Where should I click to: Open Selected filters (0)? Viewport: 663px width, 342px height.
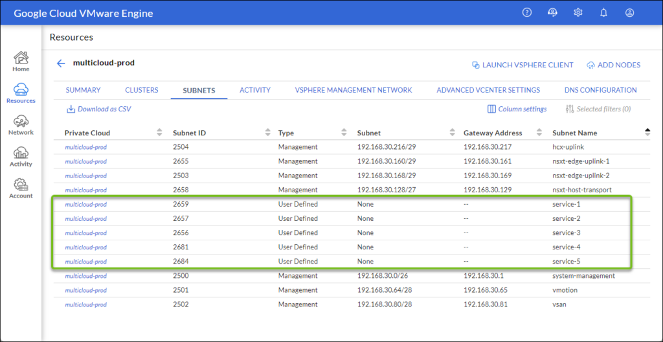point(598,109)
